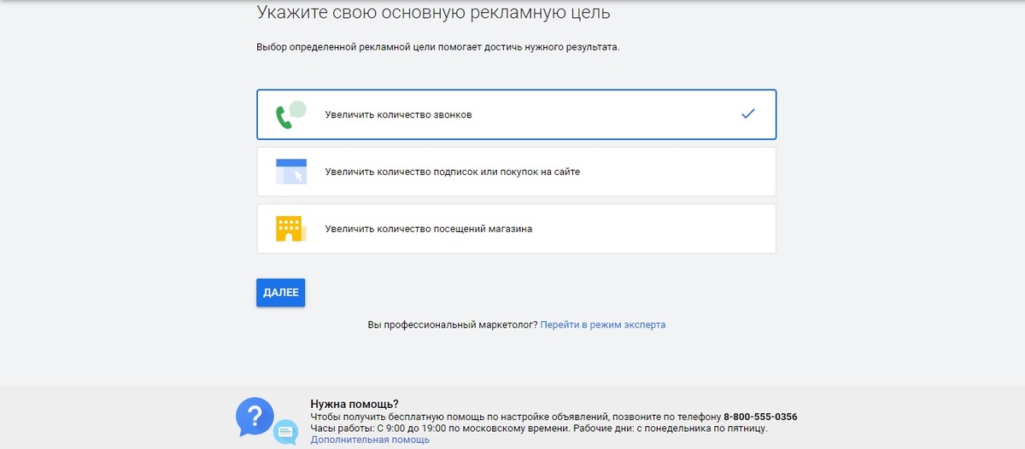This screenshot has height=449, width=1025.
Task: Click heading 'Укажите свою основную рекламную цель'
Action: coord(434,14)
